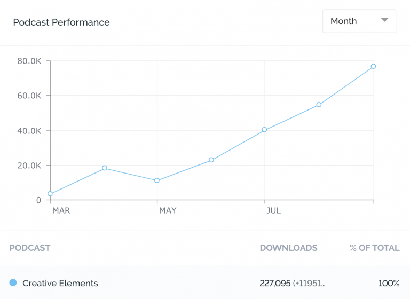The width and height of the screenshot is (410, 299).
Task: Click the Podcast Performance heading
Action: (x=61, y=22)
